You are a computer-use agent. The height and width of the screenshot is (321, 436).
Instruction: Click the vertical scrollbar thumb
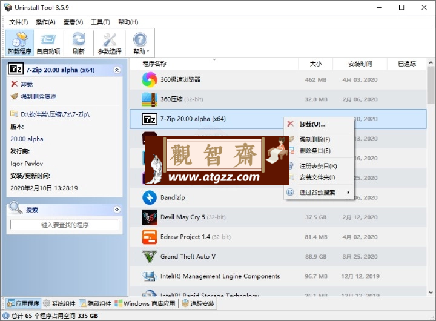pos(431,85)
